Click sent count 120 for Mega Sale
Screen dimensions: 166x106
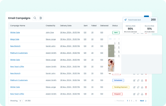pyautogui.click(x=85, y=39)
